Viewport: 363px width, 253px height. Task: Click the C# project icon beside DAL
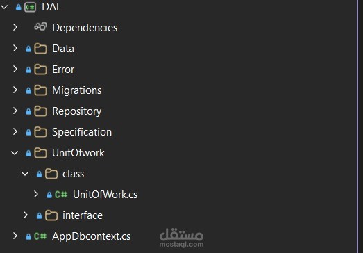click(30, 7)
